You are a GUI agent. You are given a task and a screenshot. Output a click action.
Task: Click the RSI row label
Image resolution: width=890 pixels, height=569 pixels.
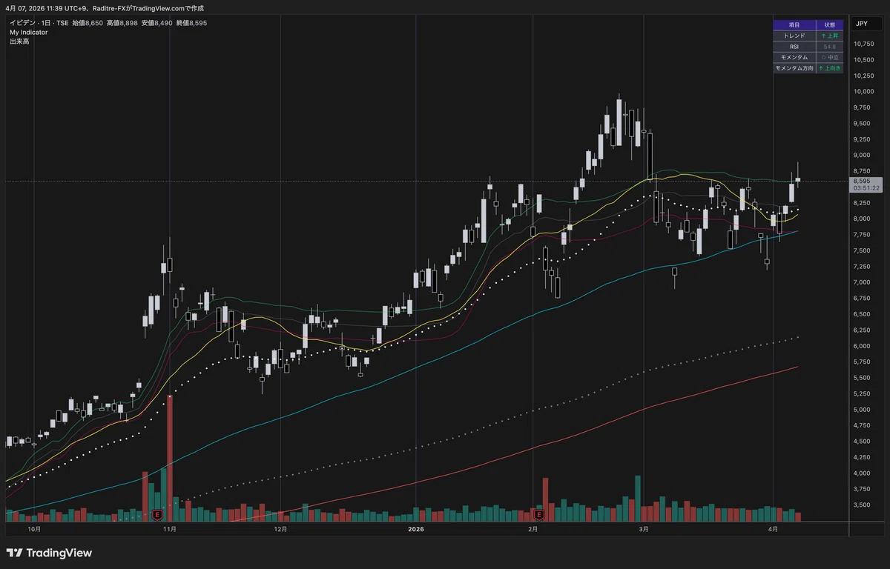(x=794, y=47)
